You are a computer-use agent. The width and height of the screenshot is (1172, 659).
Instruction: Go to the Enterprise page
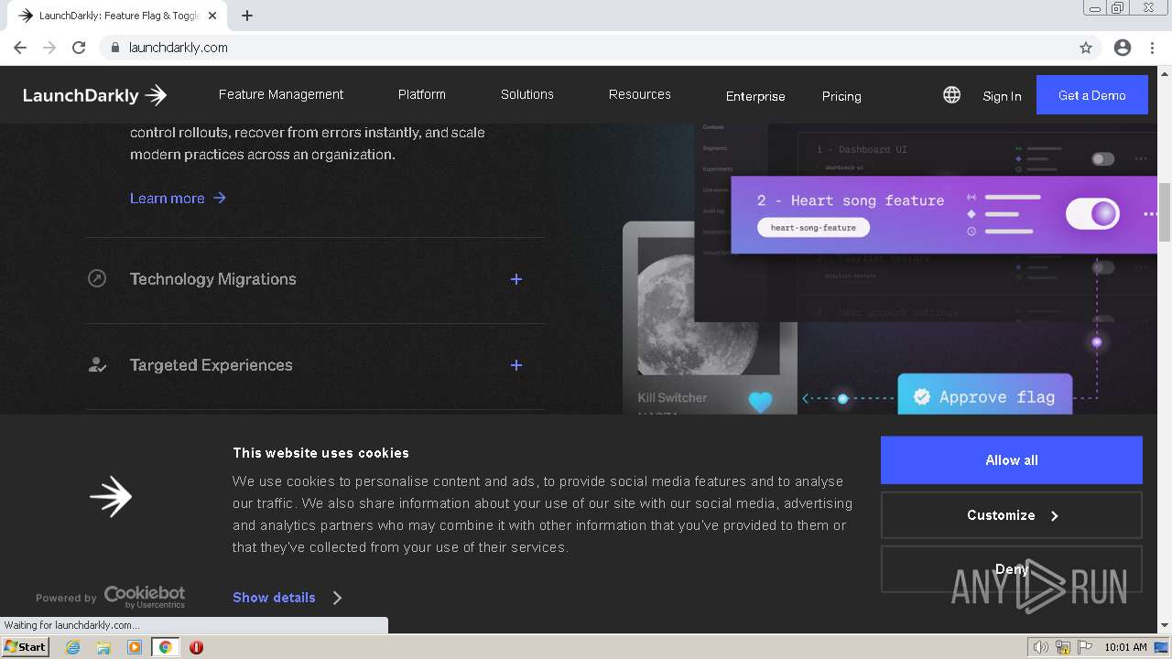(755, 96)
